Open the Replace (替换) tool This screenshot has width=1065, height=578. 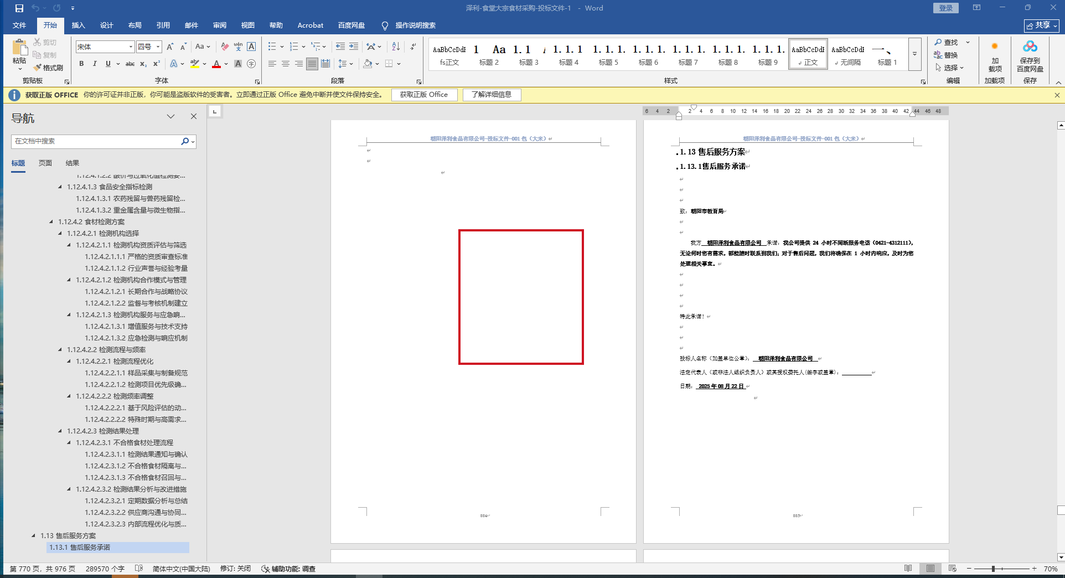pyautogui.click(x=946, y=55)
